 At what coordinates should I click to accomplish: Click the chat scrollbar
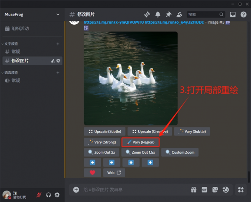[249, 177]
